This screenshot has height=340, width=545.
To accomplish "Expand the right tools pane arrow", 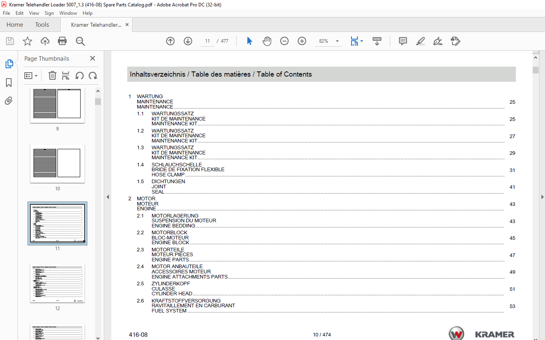I will tap(542, 197).
